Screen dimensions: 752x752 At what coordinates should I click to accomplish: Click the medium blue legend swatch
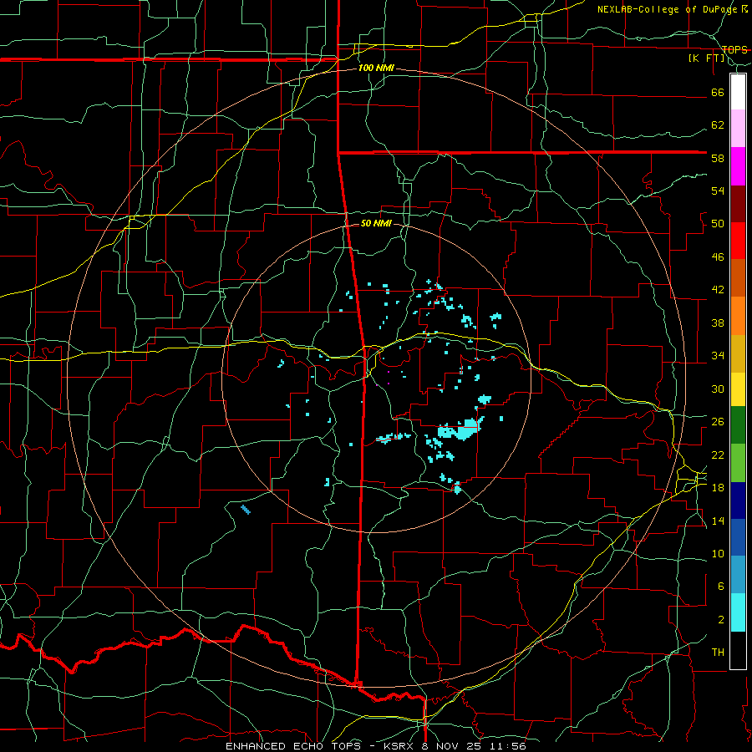pos(738,537)
